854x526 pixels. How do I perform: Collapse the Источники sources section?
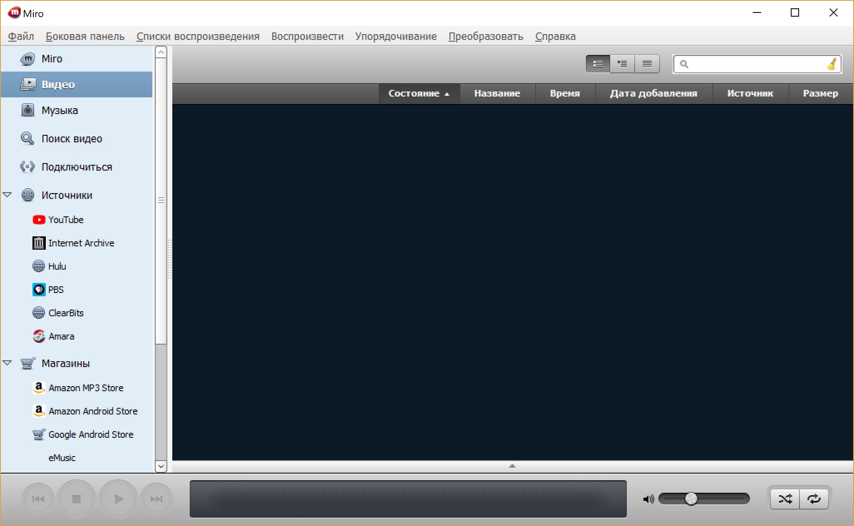pos(8,195)
